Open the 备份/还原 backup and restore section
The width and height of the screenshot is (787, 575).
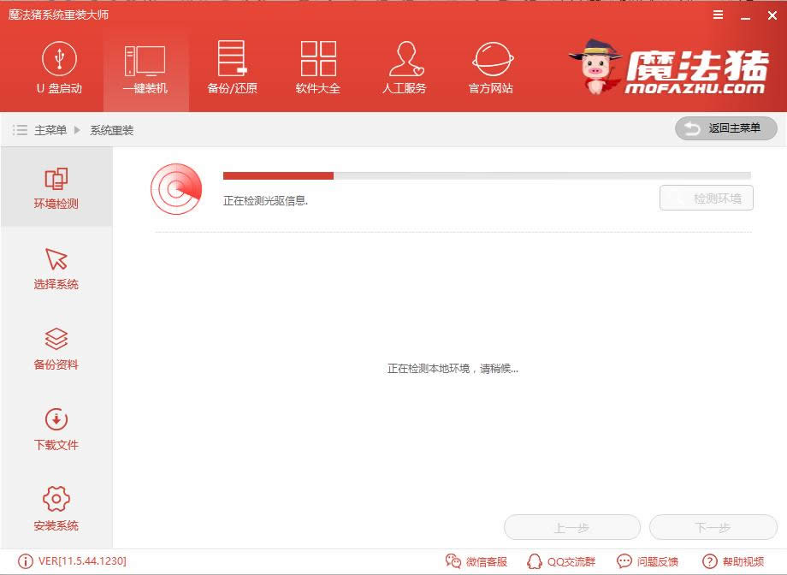pyautogui.click(x=232, y=69)
